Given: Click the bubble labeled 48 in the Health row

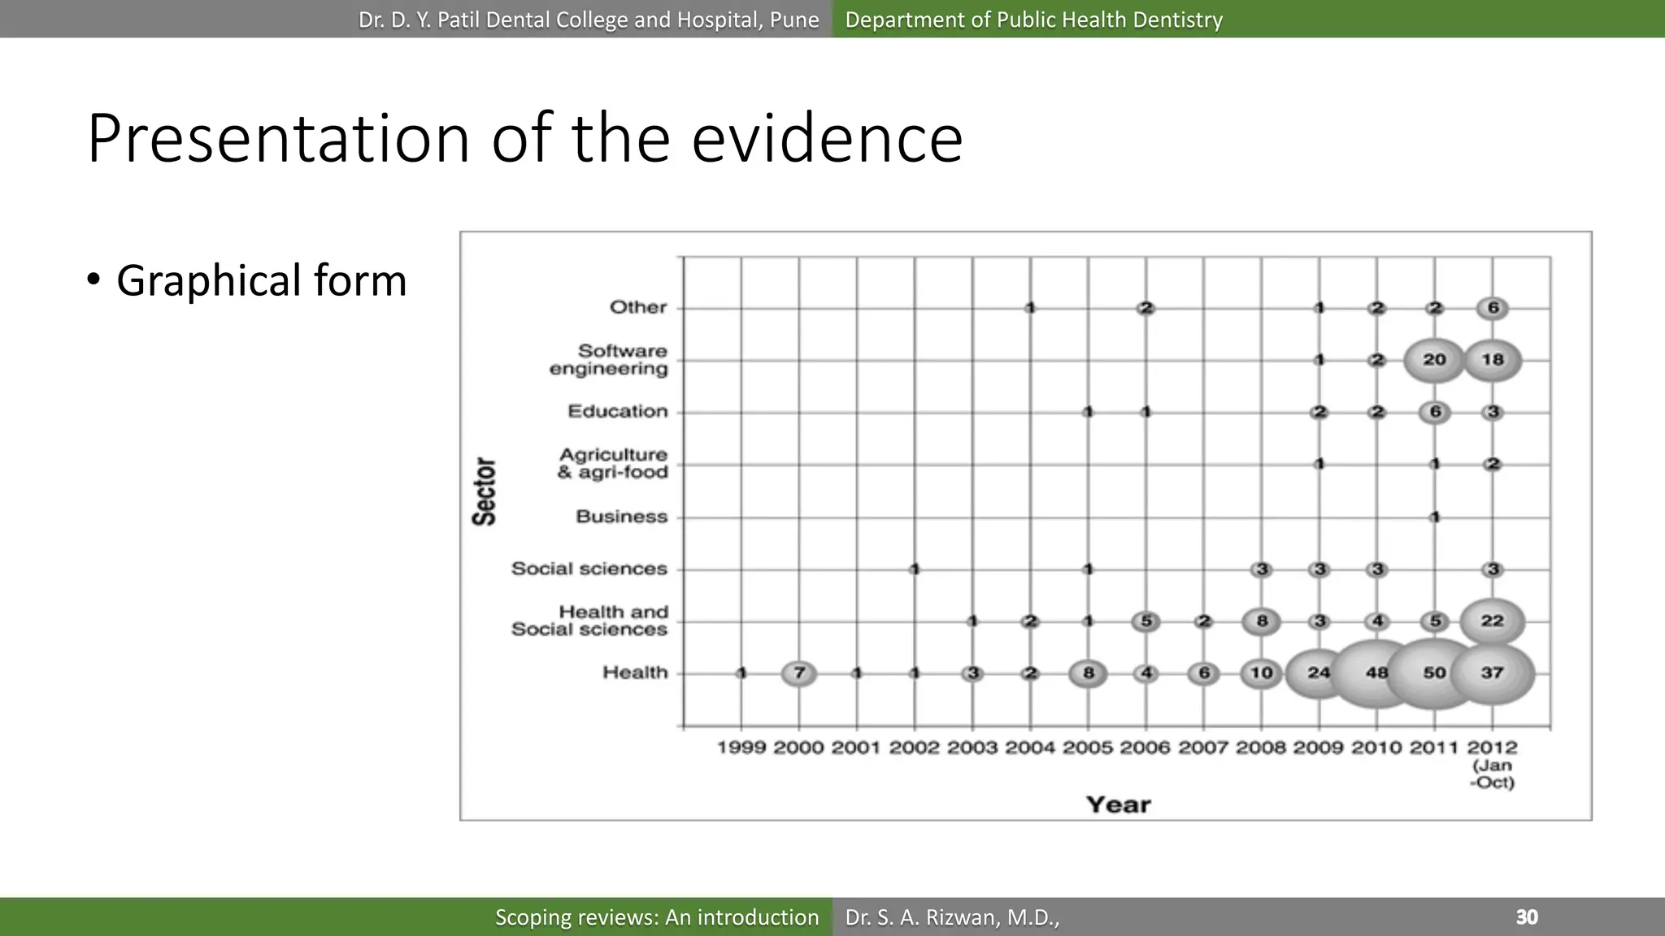Looking at the screenshot, I should (1376, 674).
